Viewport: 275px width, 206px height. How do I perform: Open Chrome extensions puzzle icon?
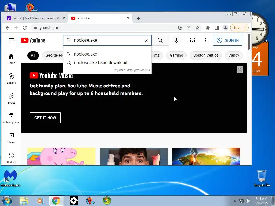[208, 28]
